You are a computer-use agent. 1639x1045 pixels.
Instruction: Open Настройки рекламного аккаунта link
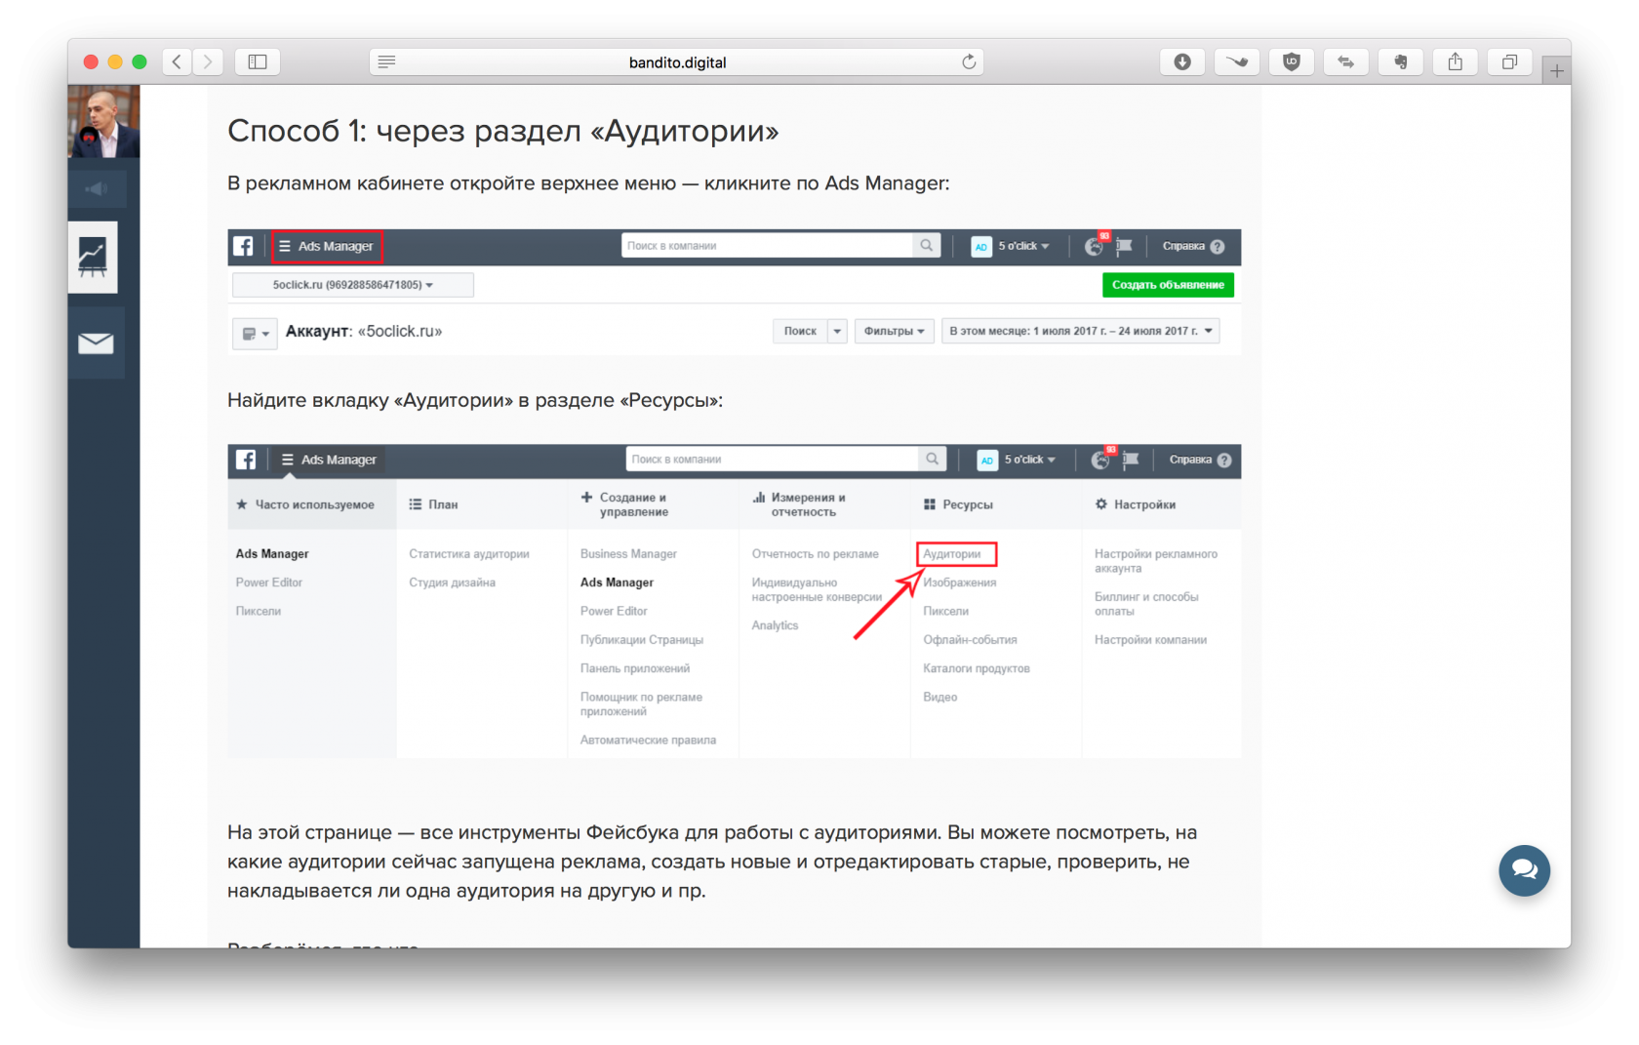click(1156, 561)
